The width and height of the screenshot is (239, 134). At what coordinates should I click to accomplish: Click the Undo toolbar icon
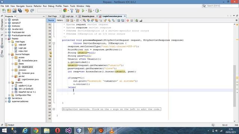[x=27, y=10]
